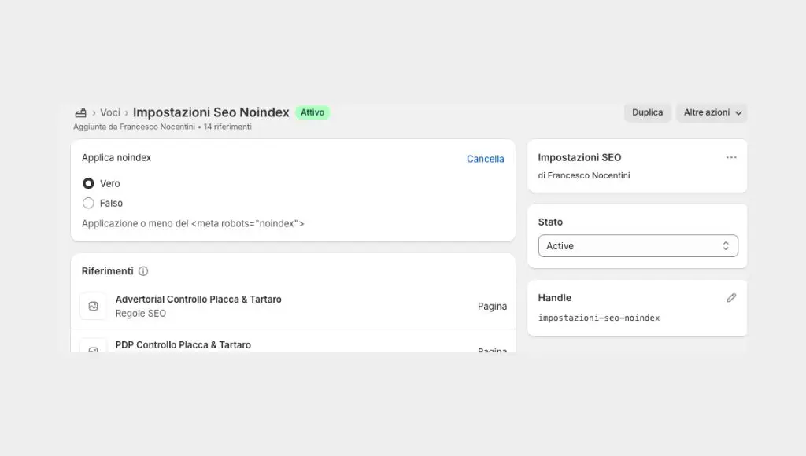Click the Duplica button

[x=647, y=112]
